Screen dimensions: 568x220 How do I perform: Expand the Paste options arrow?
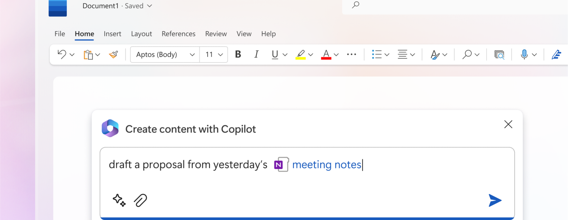(98, 55)
